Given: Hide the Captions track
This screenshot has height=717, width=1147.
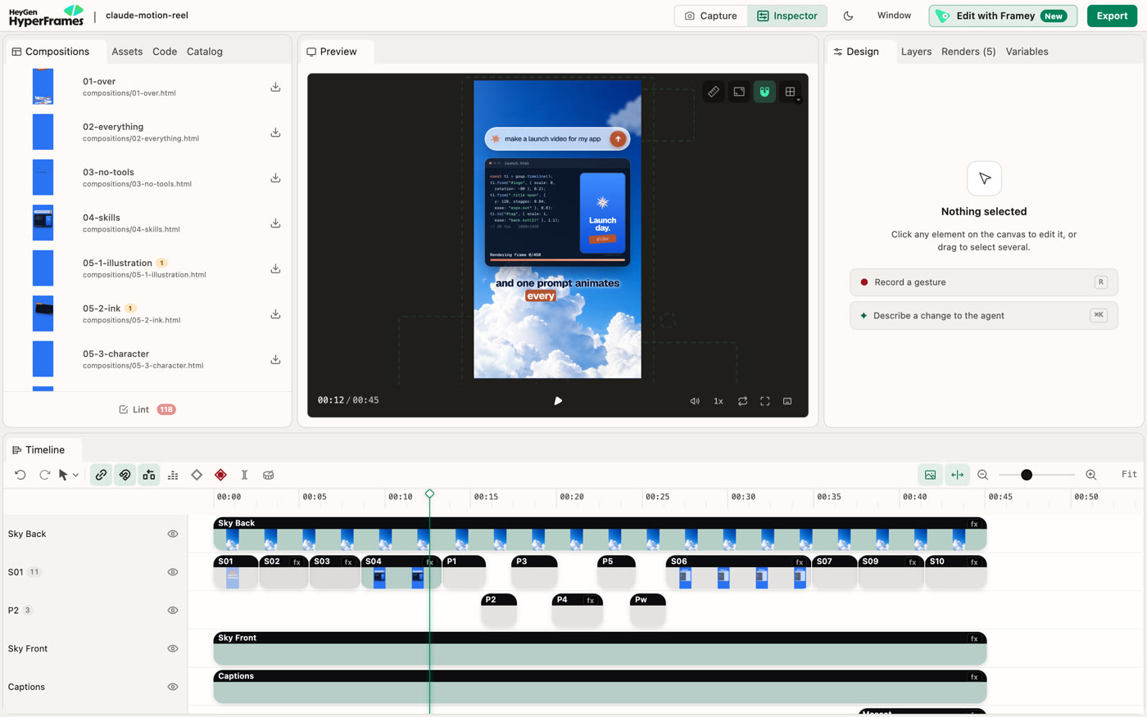Looking at the screenshot, I should pos(173,687).
